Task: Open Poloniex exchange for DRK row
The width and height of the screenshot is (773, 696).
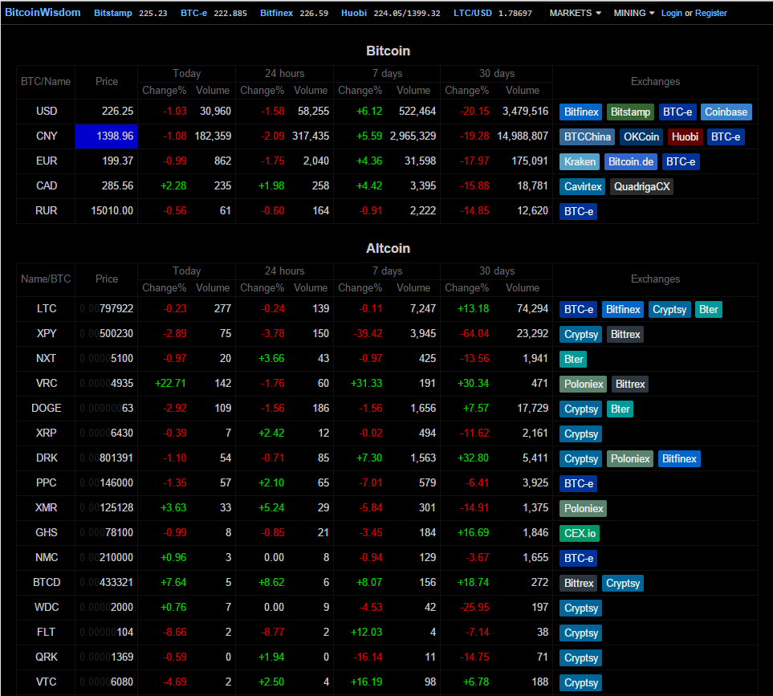Action: [x=630, y=459]
